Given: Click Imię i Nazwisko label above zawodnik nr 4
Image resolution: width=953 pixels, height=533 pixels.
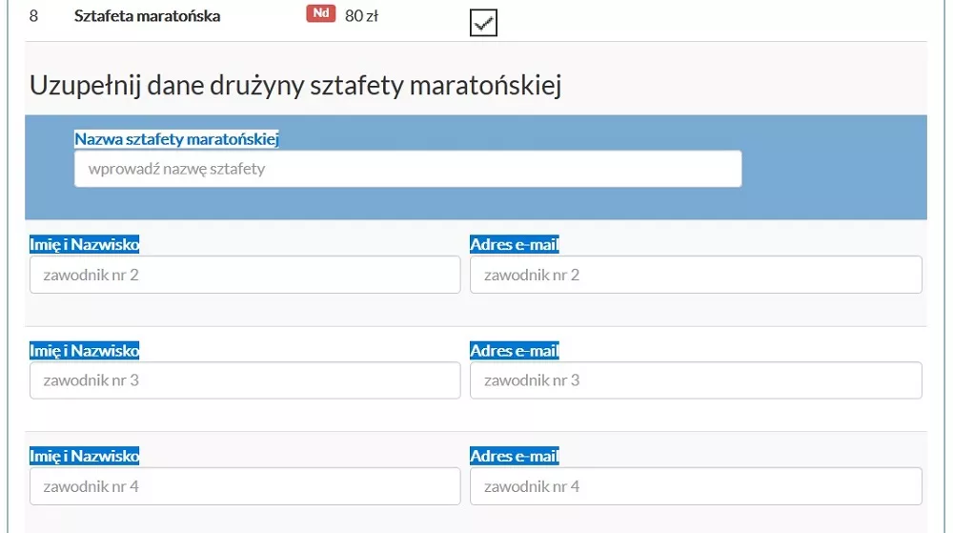Looking at the screenshot, I should pos(85,456).
